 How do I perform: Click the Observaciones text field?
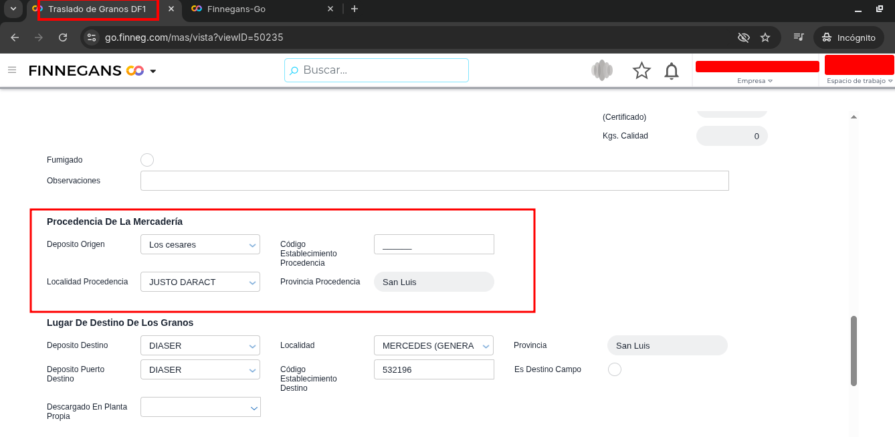[x=434, y=181]
